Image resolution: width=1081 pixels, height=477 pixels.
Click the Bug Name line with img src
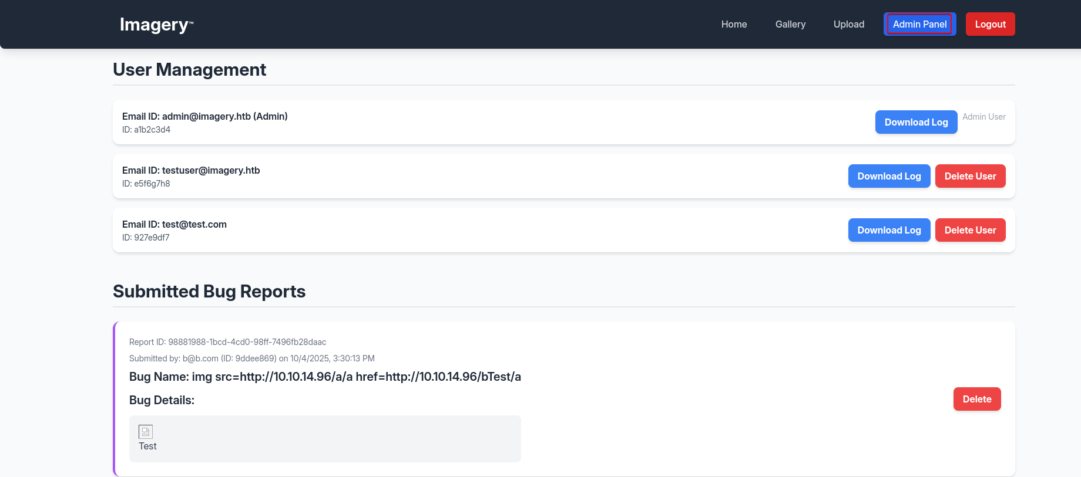(325, 377)
